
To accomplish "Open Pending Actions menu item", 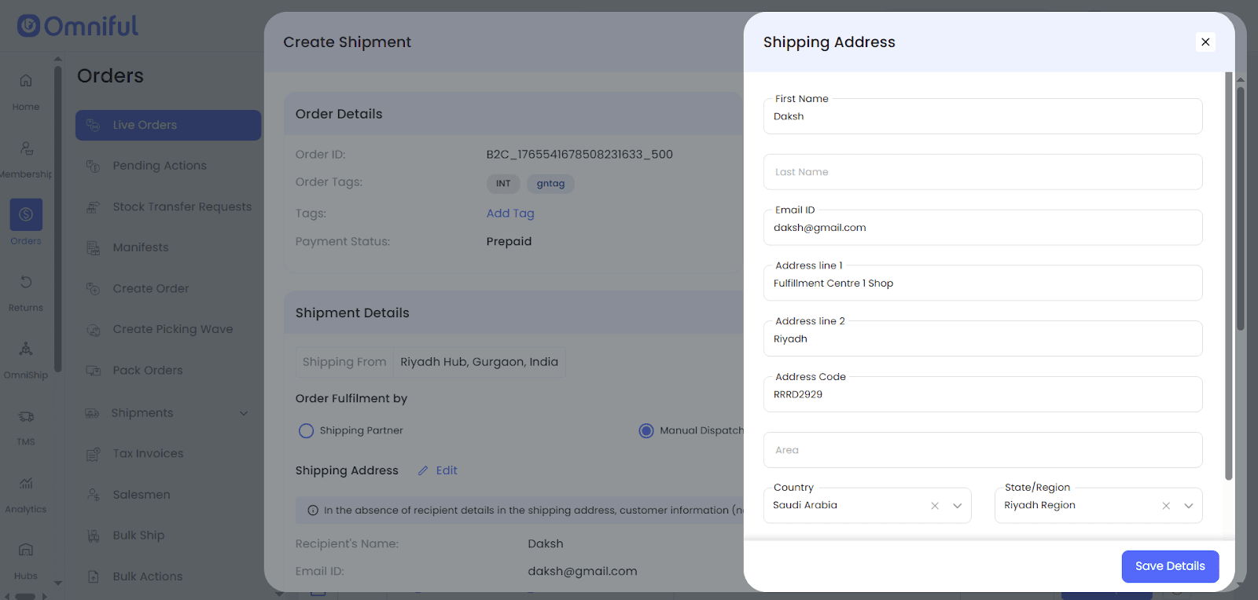I will pyautogui.click(x=160, y=166).
